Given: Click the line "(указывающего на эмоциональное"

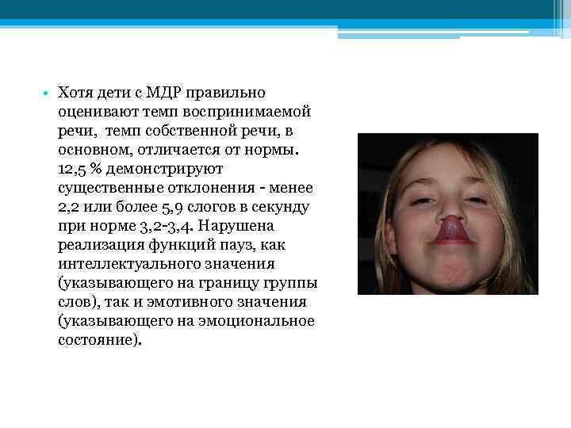Looking at the screenshot, I should 186,321.
